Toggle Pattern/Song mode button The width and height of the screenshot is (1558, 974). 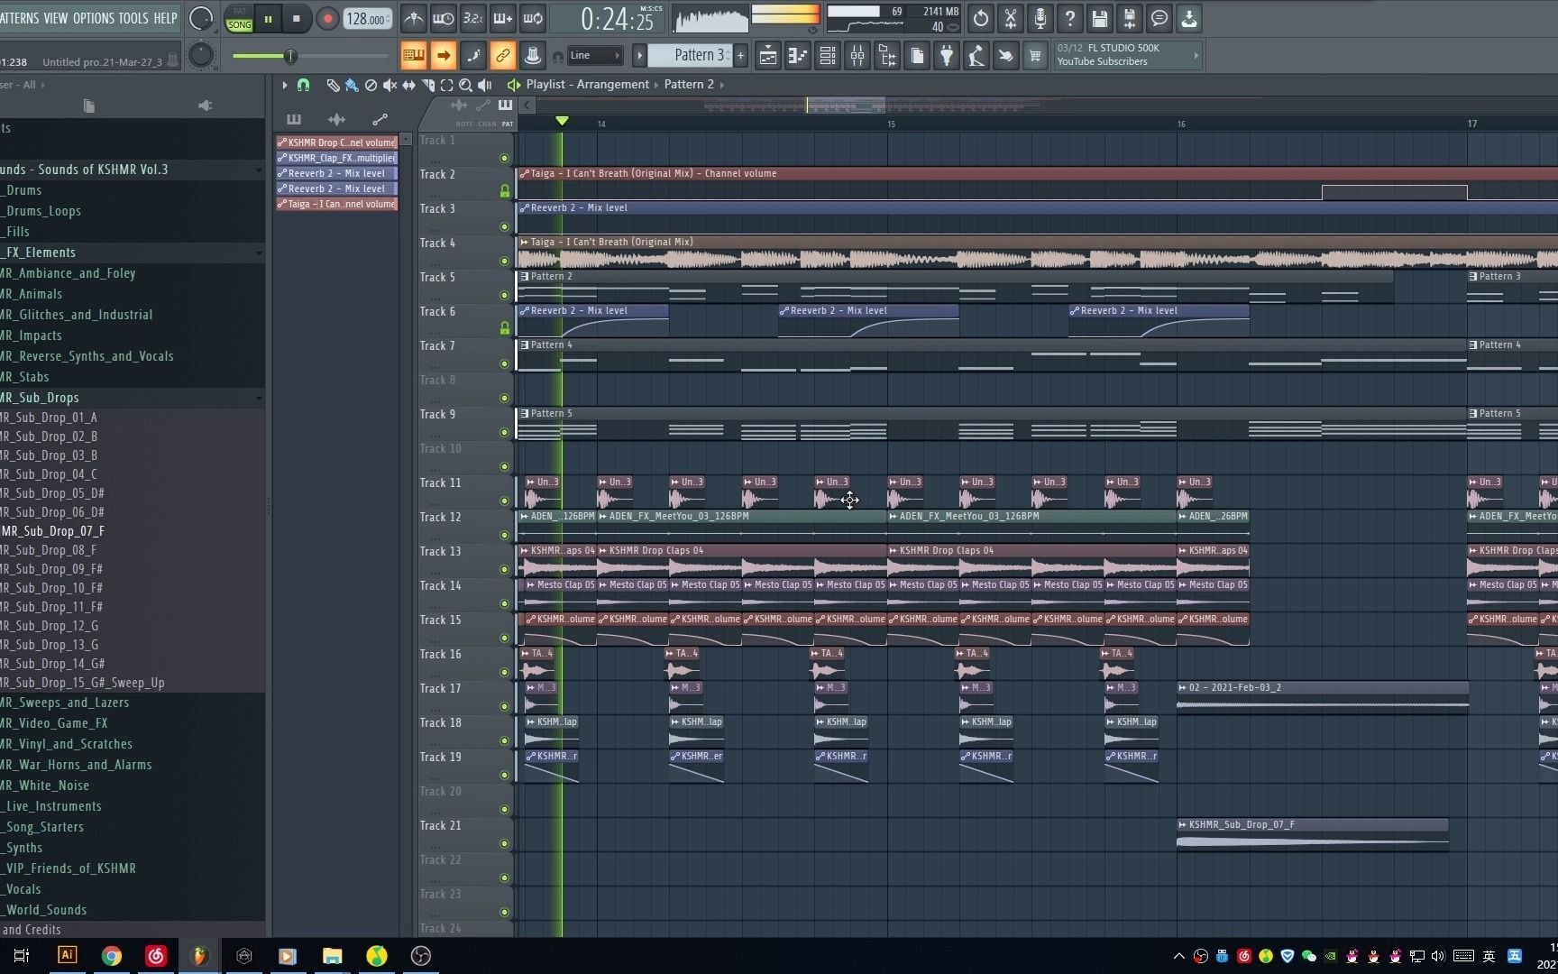point(239,18)
